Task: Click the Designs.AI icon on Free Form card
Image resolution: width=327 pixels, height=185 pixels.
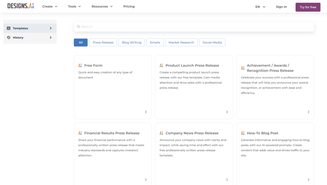Action: 80,65
